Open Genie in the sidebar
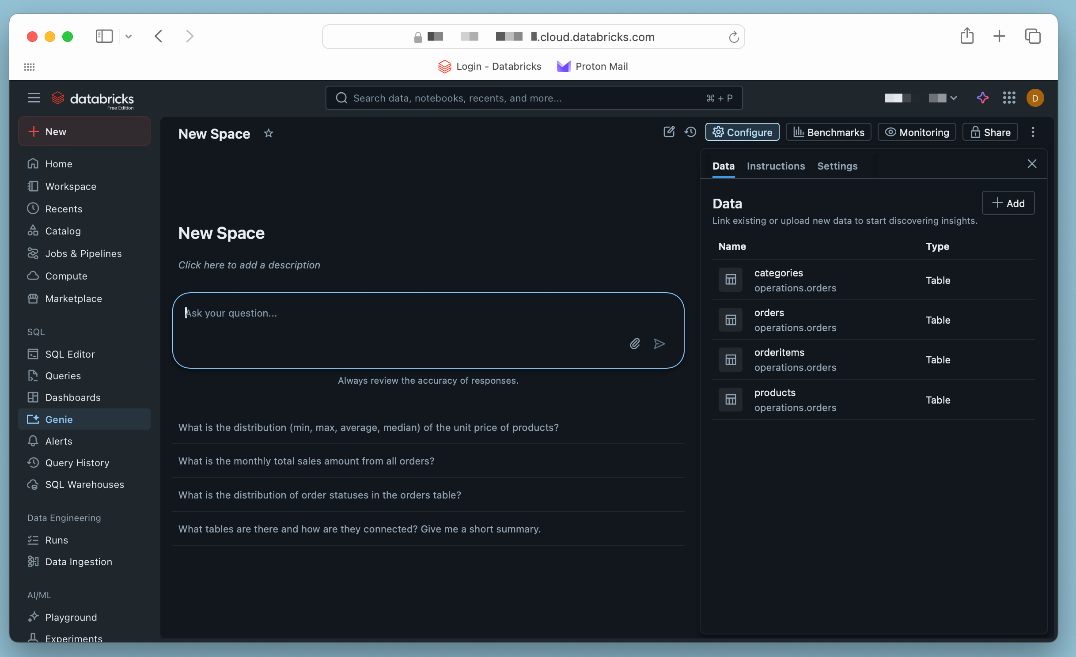Viewport: 1076px width, 657px height. click(84, 419)
